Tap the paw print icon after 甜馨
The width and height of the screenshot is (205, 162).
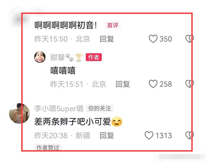[x=70, y=57]
